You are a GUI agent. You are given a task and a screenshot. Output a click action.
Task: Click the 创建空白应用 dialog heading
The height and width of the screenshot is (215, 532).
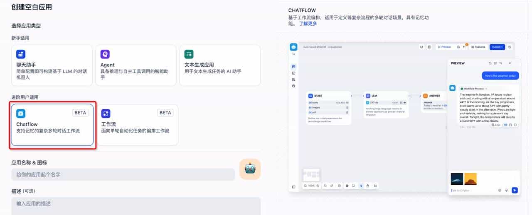click(32, 7)
